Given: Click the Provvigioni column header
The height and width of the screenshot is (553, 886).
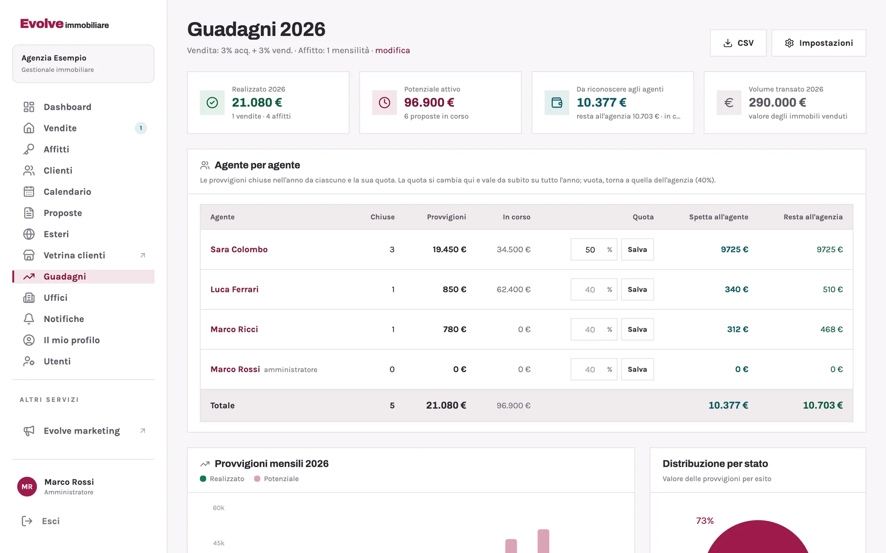Looking at the screenshot, I should click(x=447, y=217).
